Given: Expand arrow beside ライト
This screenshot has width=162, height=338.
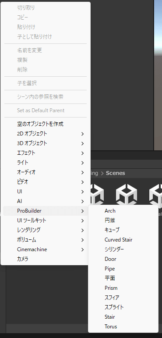Looking at the screenshot, I should pyautogui.click(x=82, y=163).
